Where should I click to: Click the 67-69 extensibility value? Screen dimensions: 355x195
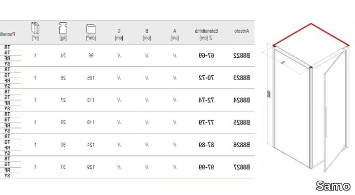tap(206, 55)
